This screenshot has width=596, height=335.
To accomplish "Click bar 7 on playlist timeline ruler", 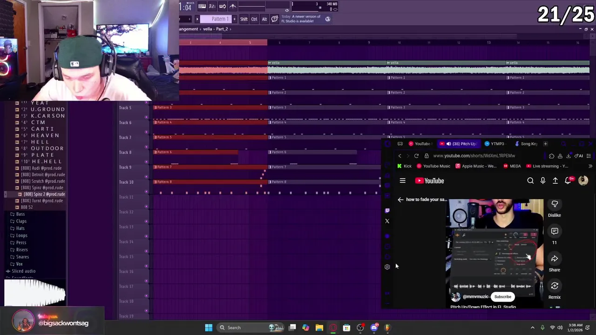I will [309, 43].
